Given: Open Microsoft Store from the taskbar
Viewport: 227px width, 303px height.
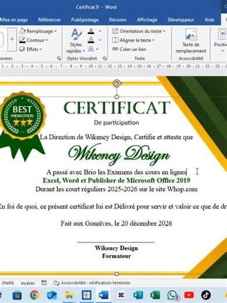Looking at the screenshot, I should pos(17,295).
